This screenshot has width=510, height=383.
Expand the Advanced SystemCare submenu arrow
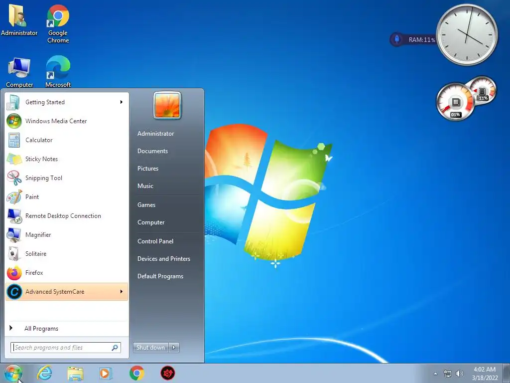click(122, 291)
